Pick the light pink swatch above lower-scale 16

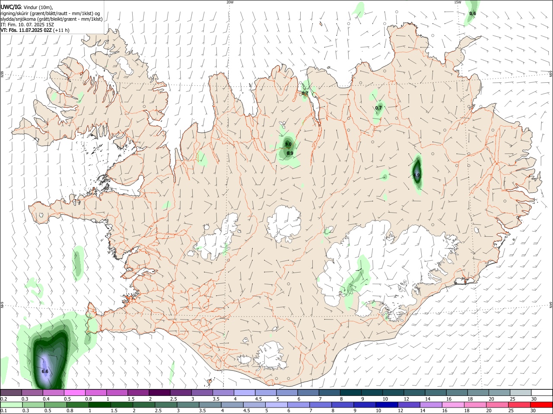(453, 405)
